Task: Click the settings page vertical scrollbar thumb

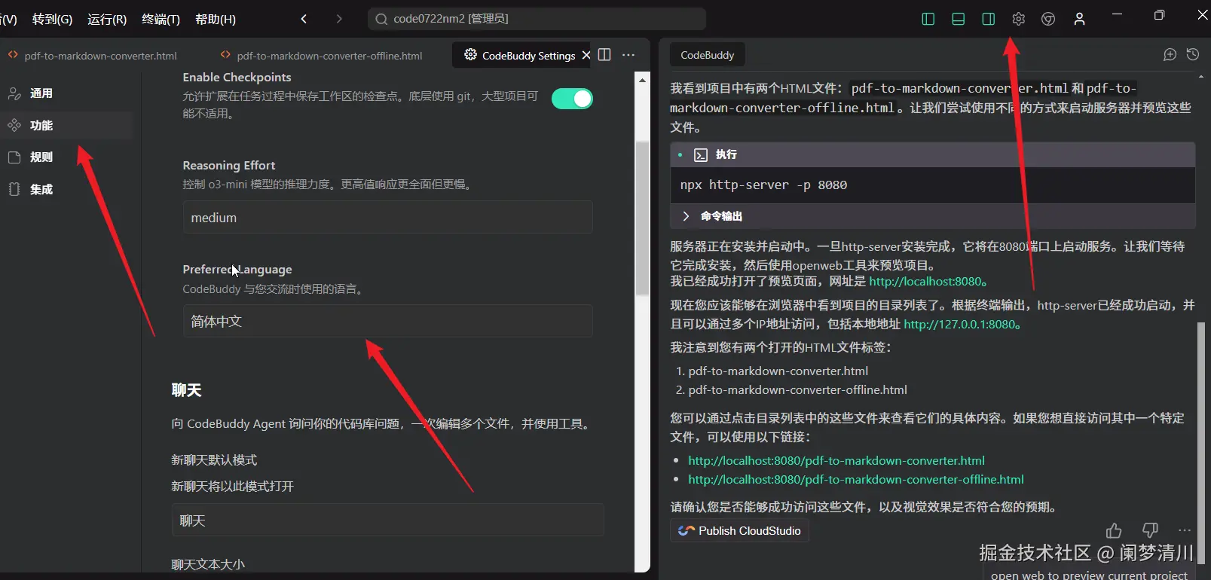Action: [642, 218]
